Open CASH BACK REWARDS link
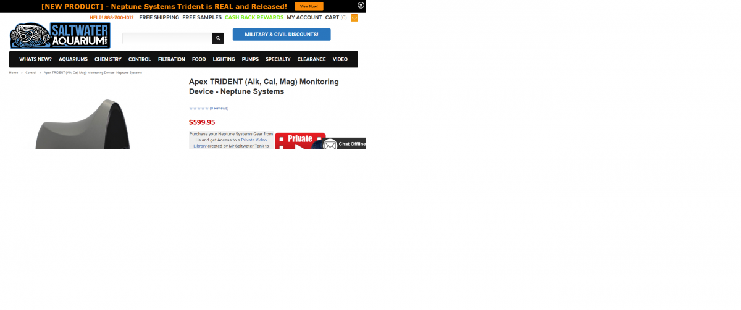This screenshot has width=741, height=310. click(254, 17)
